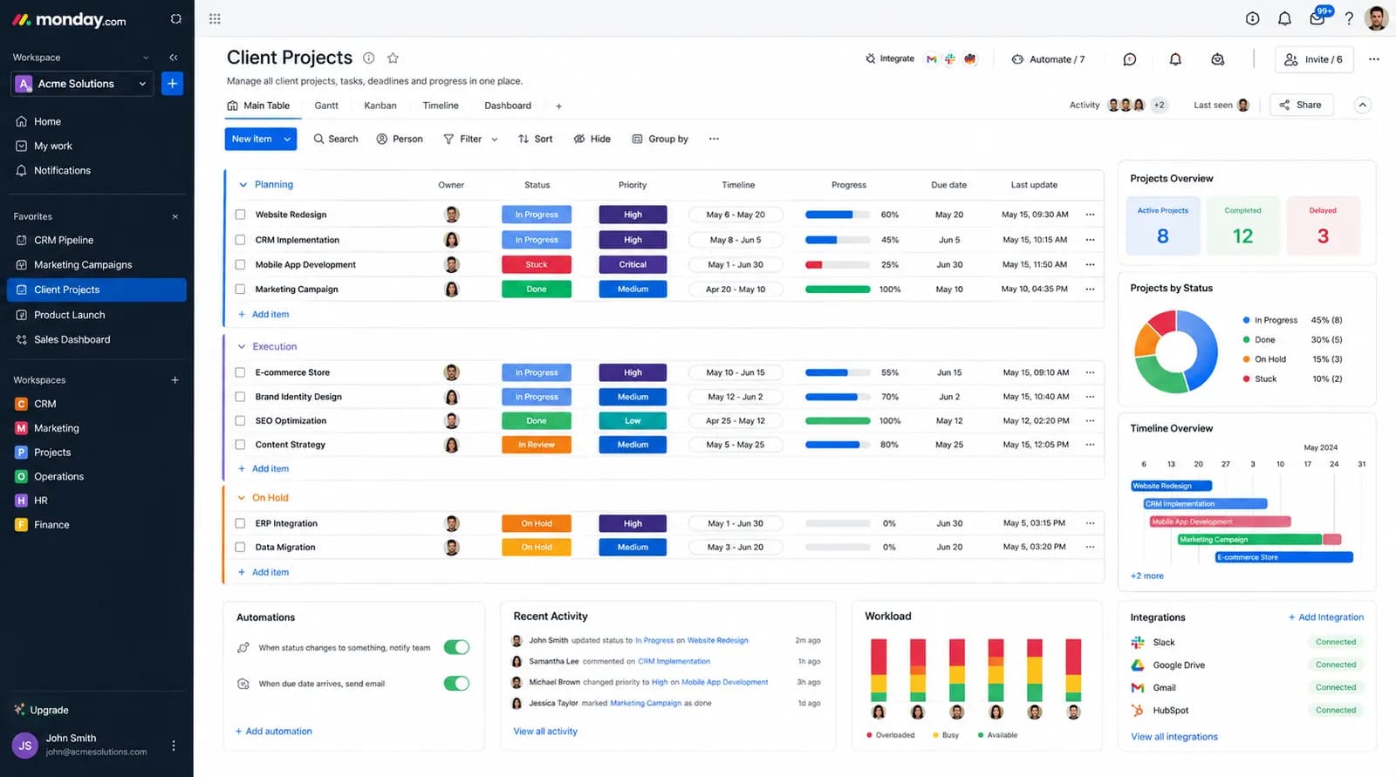The height and width of the screenshot is (777, 1396).
Task: Click the Critical priority cell
Action: point(633,264)
